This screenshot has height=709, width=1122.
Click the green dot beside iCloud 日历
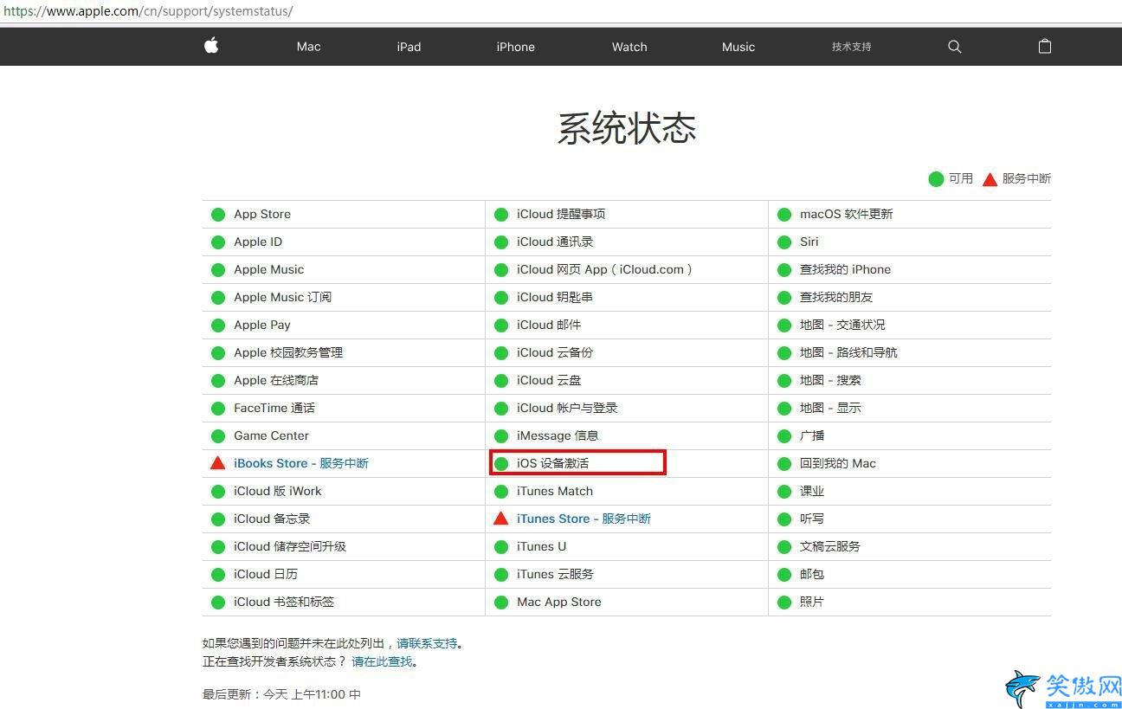(218, 574)
